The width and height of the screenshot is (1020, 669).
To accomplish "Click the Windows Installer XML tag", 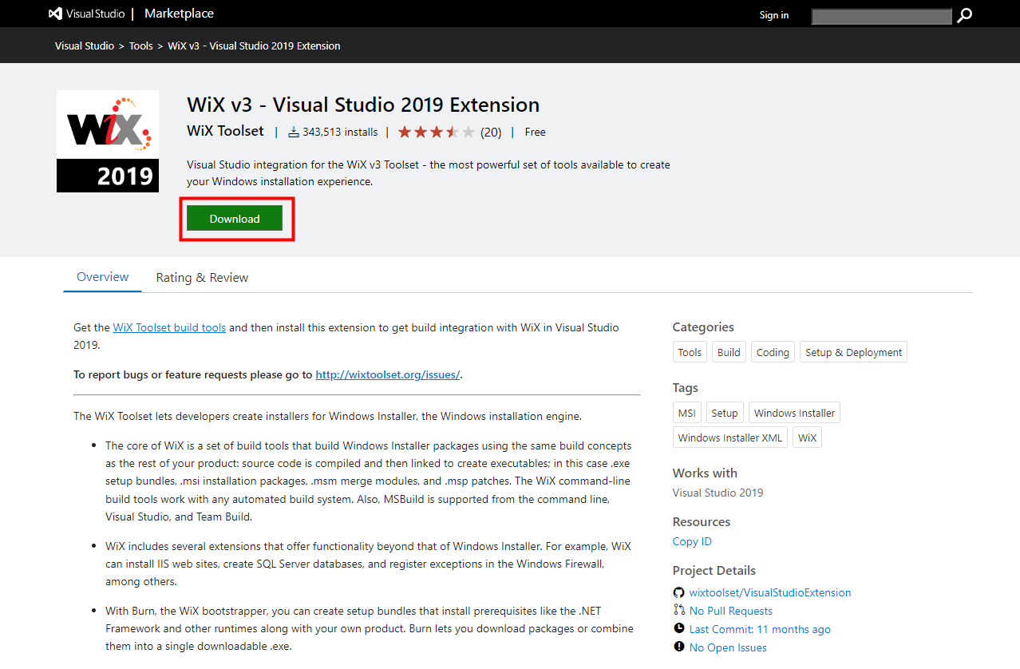I will coord(730,437).
